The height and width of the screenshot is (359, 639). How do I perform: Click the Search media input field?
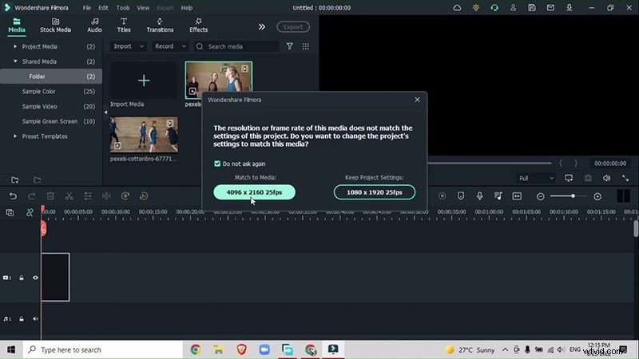pos(236,46)
